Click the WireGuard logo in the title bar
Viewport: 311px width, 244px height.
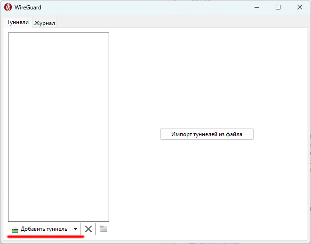point(8,7)
